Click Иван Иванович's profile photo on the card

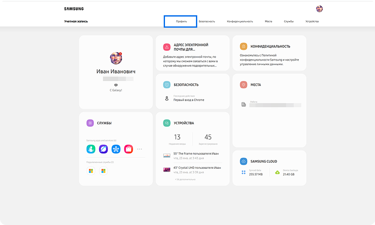[116, 58]
